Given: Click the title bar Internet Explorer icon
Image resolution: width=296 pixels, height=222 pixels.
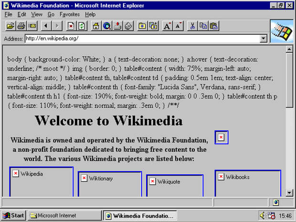Looking at the screenshot, I should (x=6, y=5).
